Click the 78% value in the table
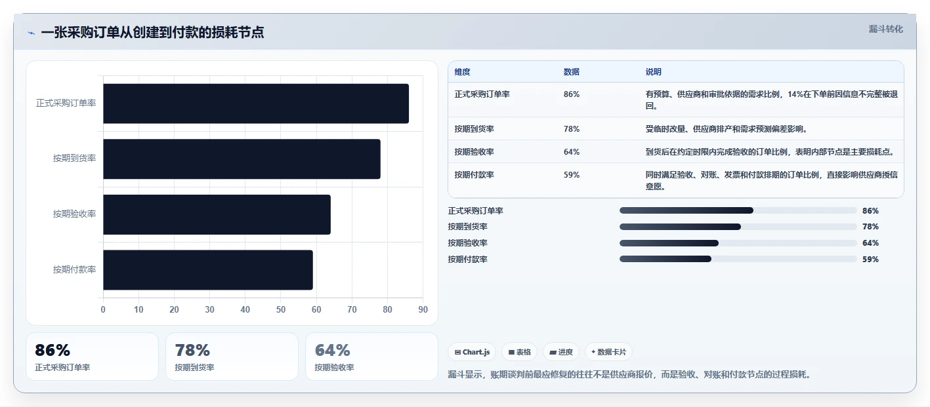Image resolution: width=930 pixels, height=407 pixels. (572, 129)
